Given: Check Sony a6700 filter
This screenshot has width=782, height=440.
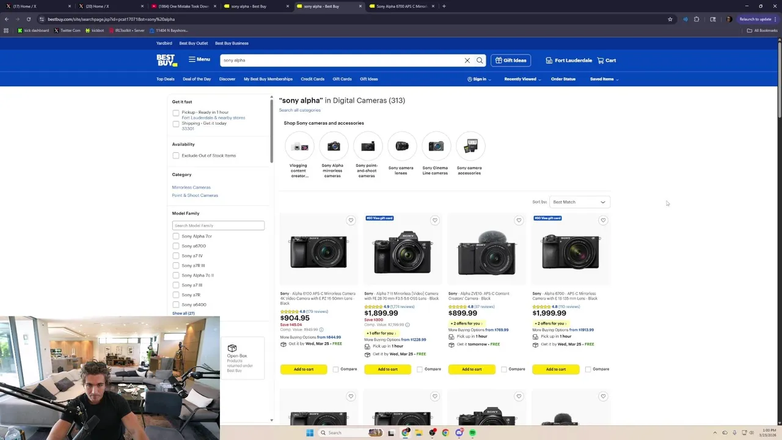Looking at the screenshot, I should (x=176, y=246).
